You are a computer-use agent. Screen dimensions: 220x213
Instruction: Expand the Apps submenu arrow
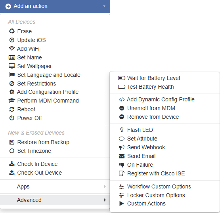105,186
